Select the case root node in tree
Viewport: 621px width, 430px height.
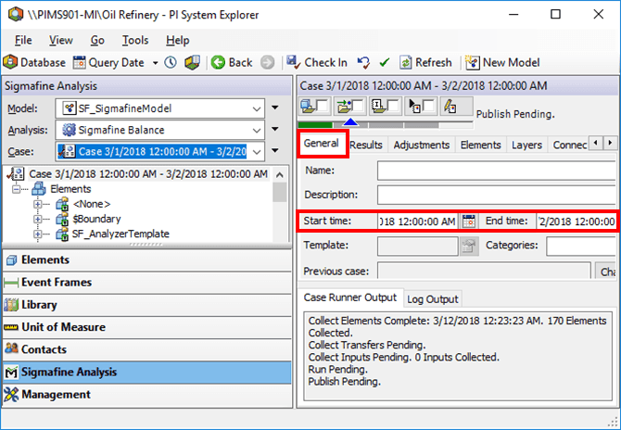click(148, 174)
